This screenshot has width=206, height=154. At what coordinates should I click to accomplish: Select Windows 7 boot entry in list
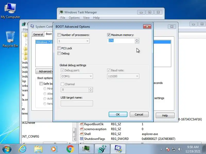point(44,42)
